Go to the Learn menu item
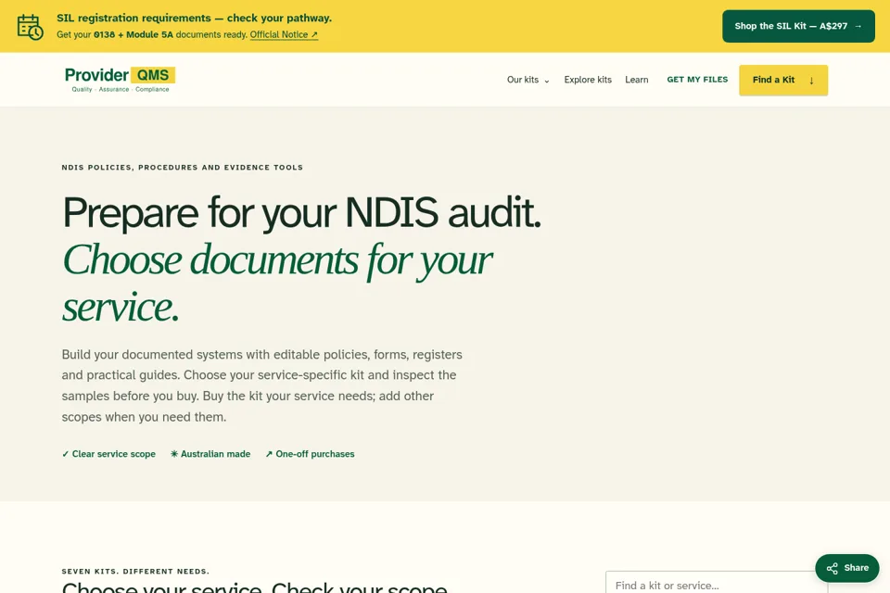The width and height of the screenshot is (890, 593). 636,80
